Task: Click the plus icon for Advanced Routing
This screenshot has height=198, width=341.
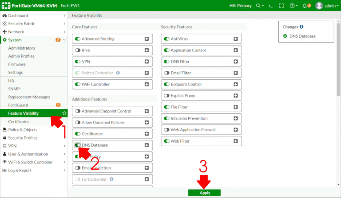Action: (147, 39)
